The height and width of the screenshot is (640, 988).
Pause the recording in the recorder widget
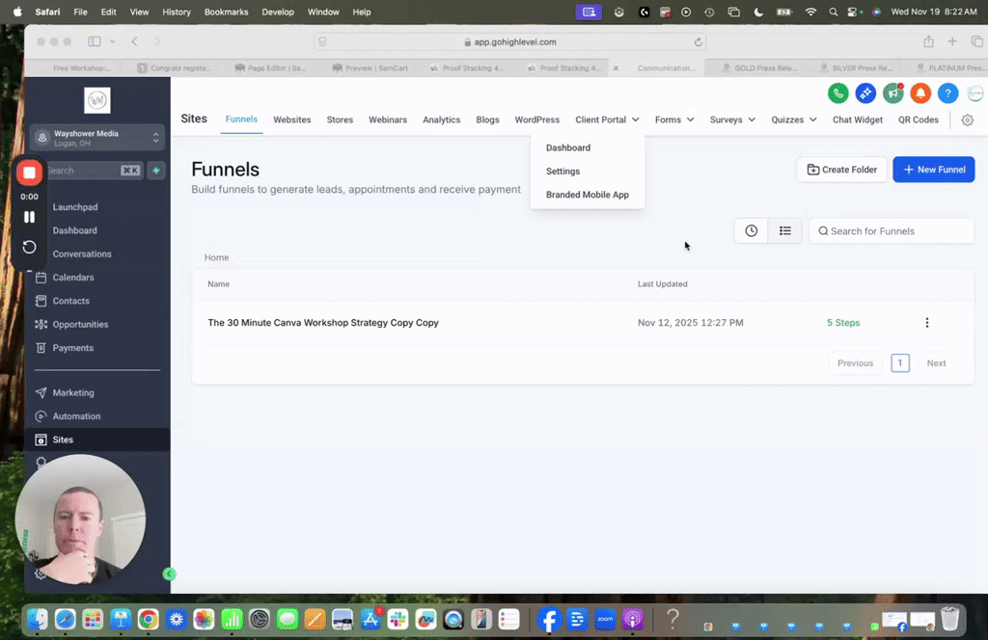pos(29,216)
